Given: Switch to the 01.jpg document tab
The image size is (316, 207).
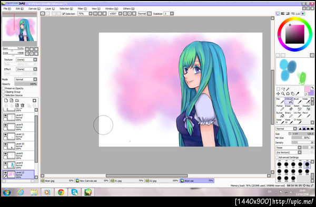Looking at the screenshot, I should (x=127, y=181).
